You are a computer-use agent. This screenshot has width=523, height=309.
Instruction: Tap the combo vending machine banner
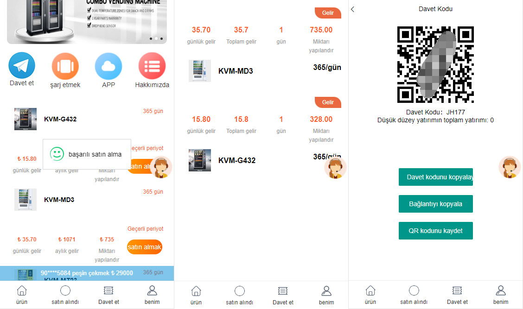[x=87, y=22]
